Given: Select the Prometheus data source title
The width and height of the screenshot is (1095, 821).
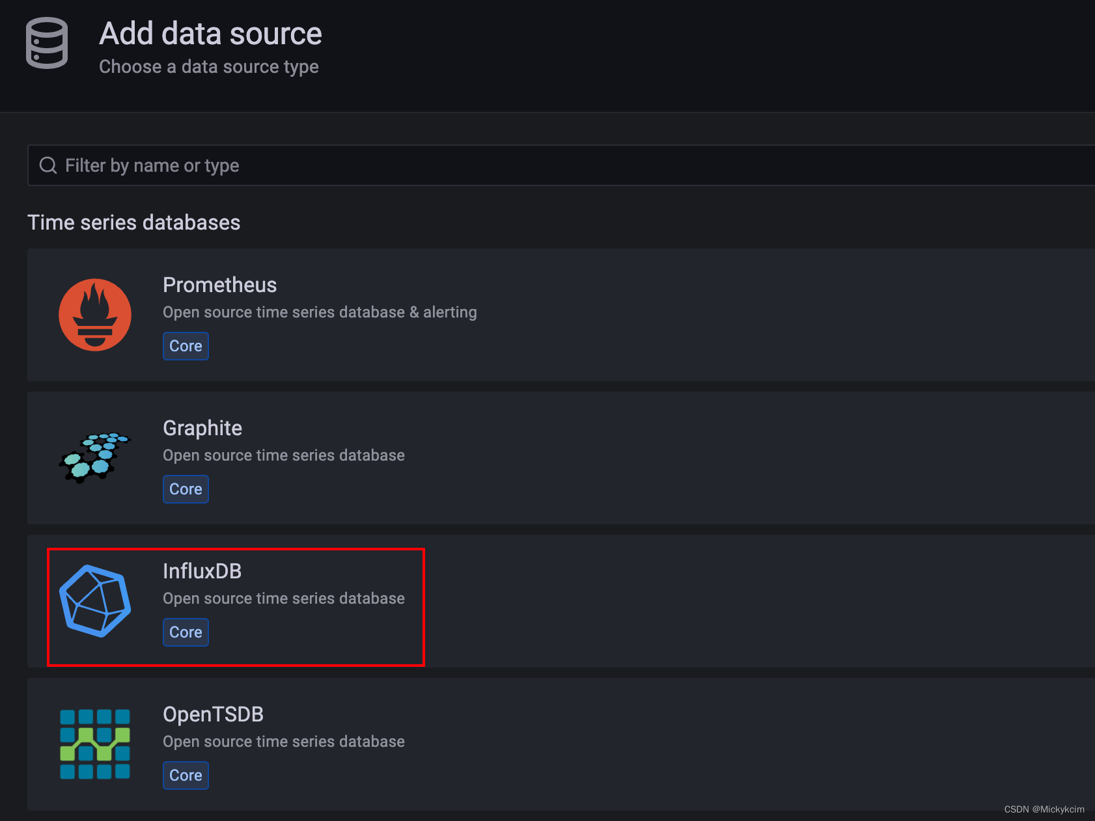Looking at the screenshot, I should 219,285.
